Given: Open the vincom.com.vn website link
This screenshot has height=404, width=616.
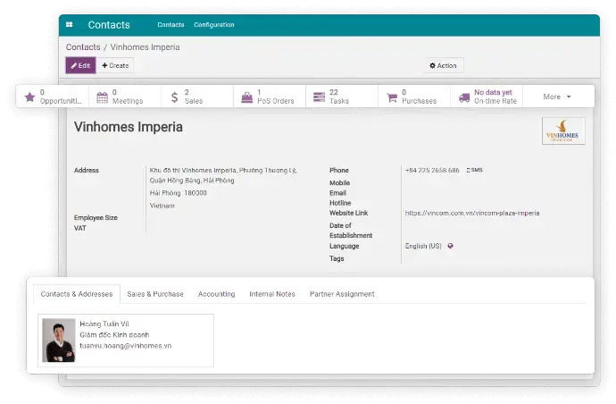Looking at the screenshot, I should tap(471, 213).
